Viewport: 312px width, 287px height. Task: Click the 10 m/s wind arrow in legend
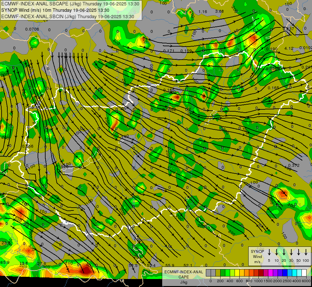[x=276, y=252]
